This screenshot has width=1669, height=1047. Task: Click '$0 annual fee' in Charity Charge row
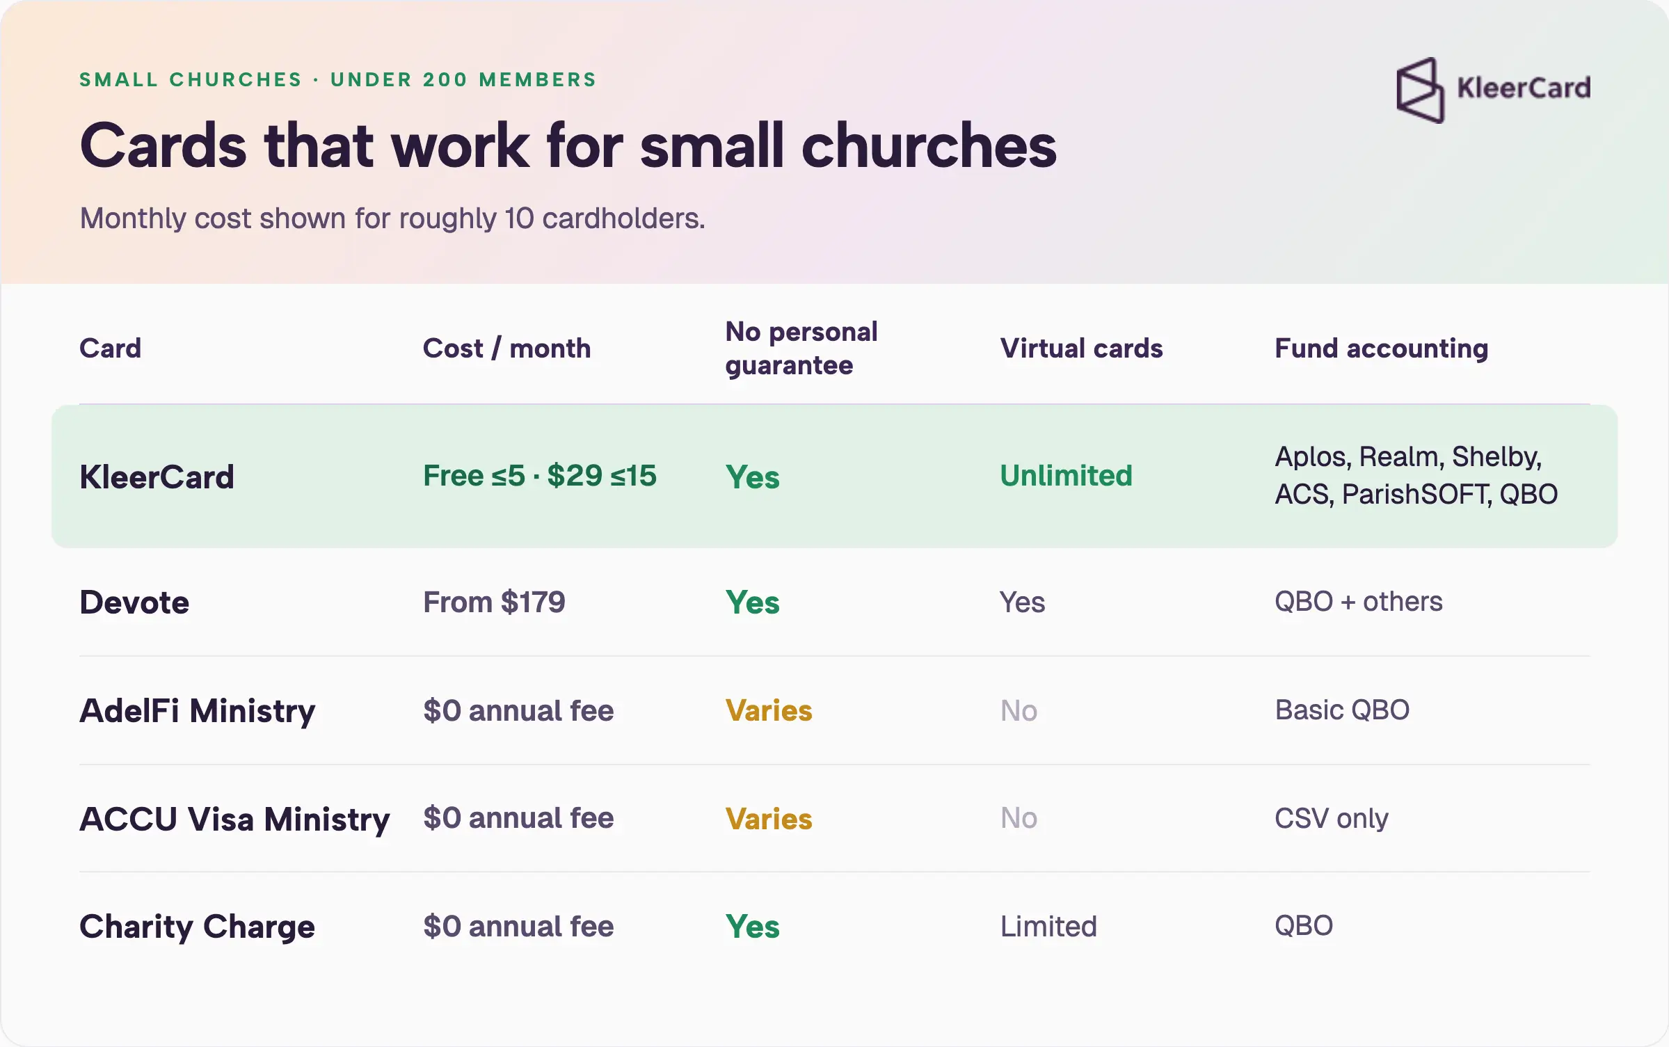[x=518, y=927]
